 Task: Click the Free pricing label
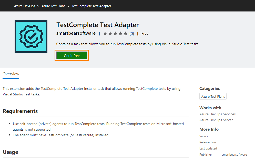coord(145,33)
